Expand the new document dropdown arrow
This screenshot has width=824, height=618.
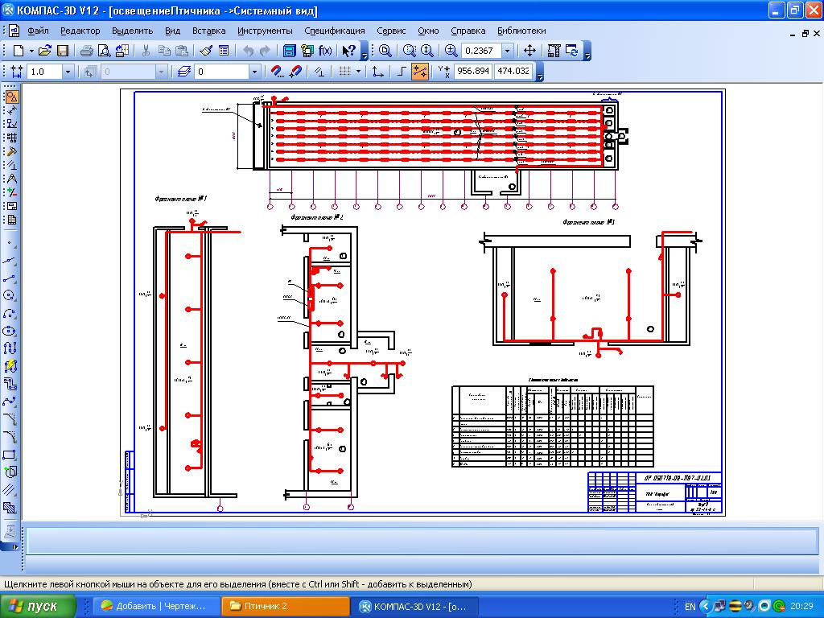(x=31, y=51)
